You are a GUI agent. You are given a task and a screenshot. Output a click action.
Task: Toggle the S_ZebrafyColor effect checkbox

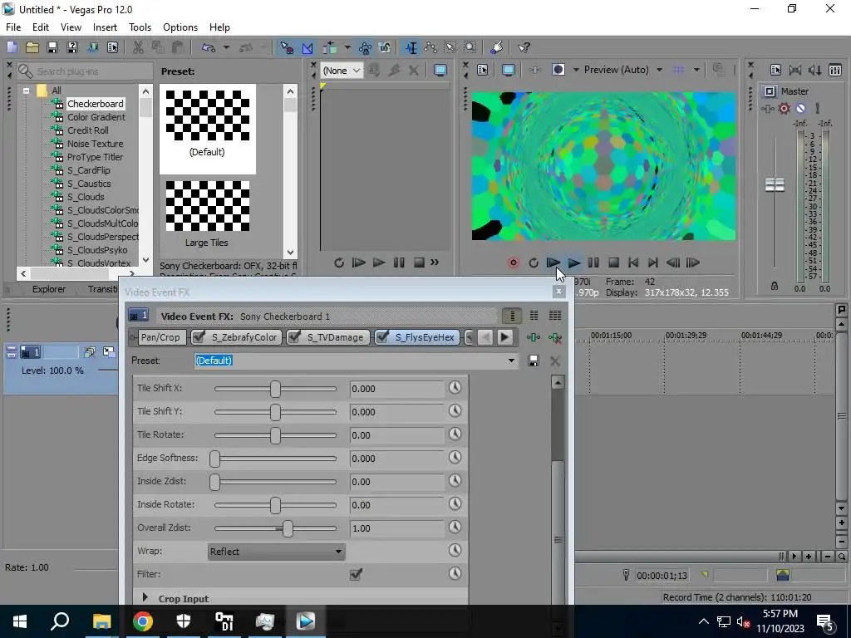coord(199,337)
